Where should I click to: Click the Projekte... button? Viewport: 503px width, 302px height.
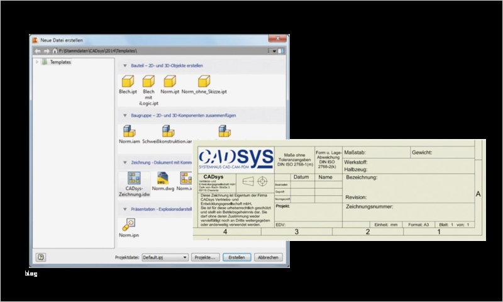click(206, 257)
